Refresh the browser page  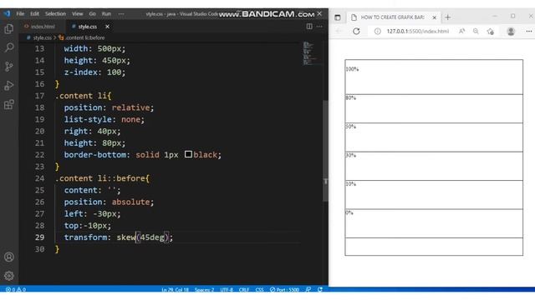(356, 32)
